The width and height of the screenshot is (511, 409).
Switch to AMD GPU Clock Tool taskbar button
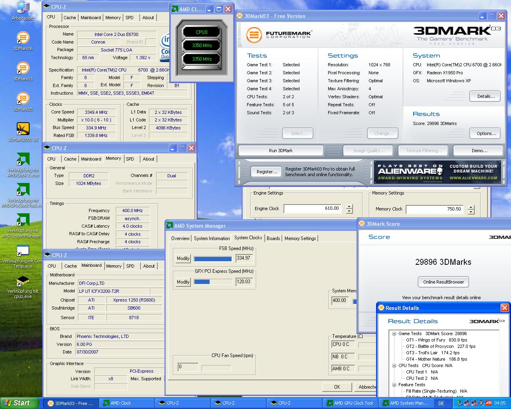350,403
